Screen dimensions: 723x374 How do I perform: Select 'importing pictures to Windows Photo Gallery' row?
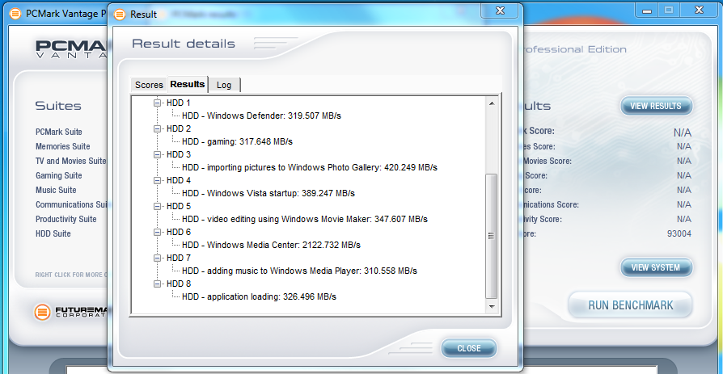[310, 167]
